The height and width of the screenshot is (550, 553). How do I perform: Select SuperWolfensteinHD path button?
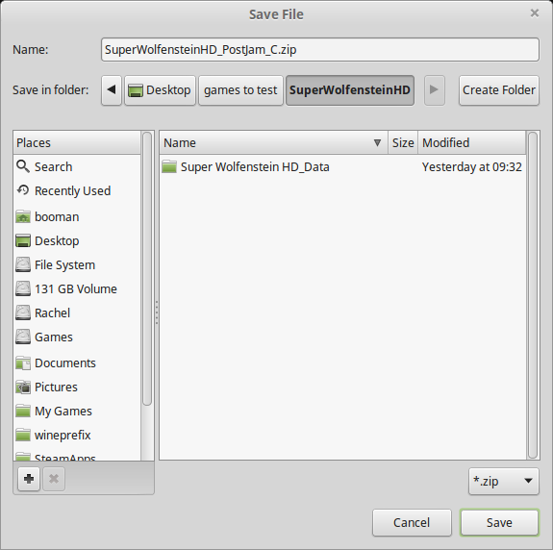click(350, 90)
